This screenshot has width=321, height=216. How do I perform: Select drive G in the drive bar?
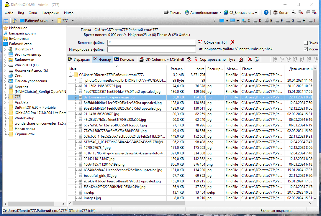tap(290, 20)
